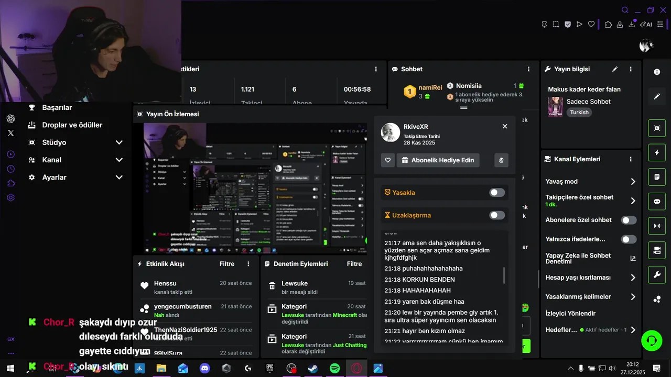Open Yayın bilgisi panel options menu

point(631,69)
